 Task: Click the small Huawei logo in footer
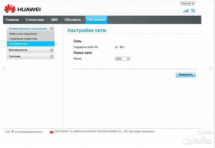[51, 132]
